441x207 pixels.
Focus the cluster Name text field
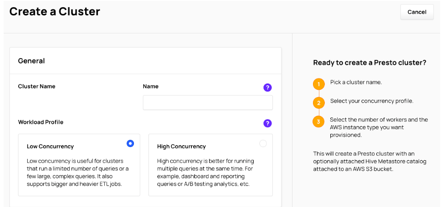coord(208,103)
